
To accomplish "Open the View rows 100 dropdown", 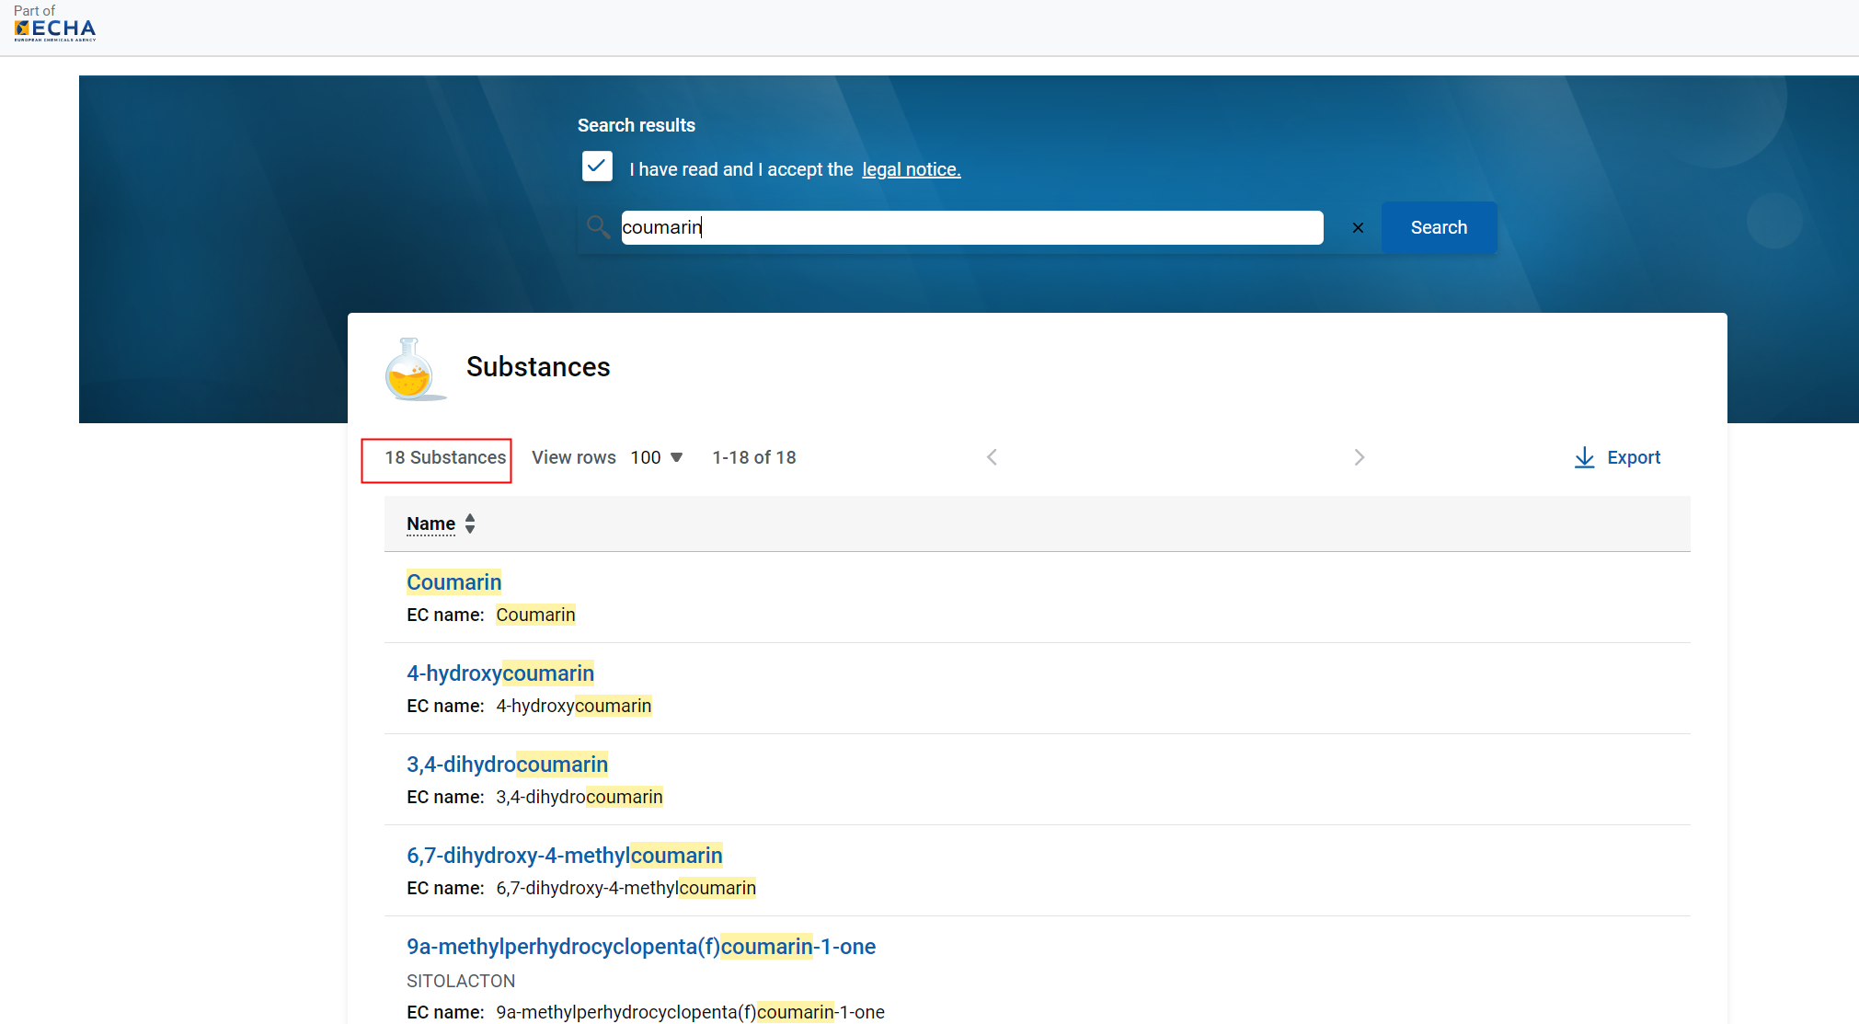I will 656,457.
